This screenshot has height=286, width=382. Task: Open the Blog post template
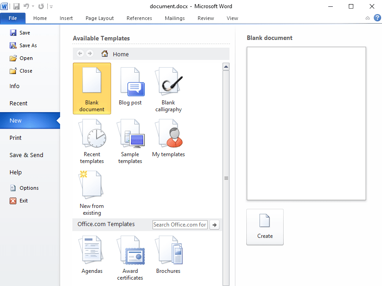click(x=130, y=86)
